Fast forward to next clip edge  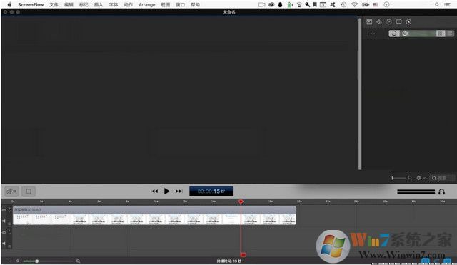point(179,191)
